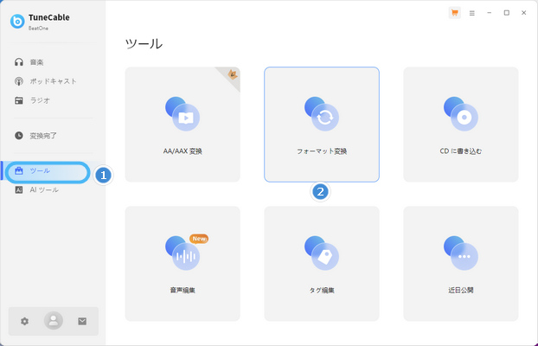Open the タグ編集 tool card
This screenshot has width=538, height=346.
point(322,264)
